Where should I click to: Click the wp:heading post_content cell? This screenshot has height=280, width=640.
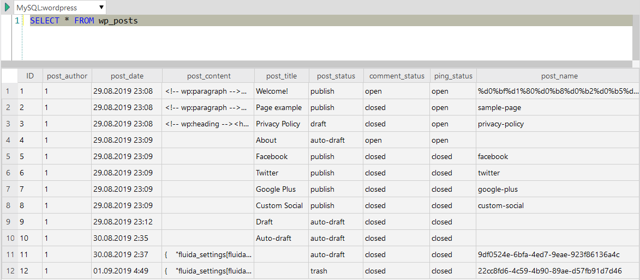pos(208,124)
